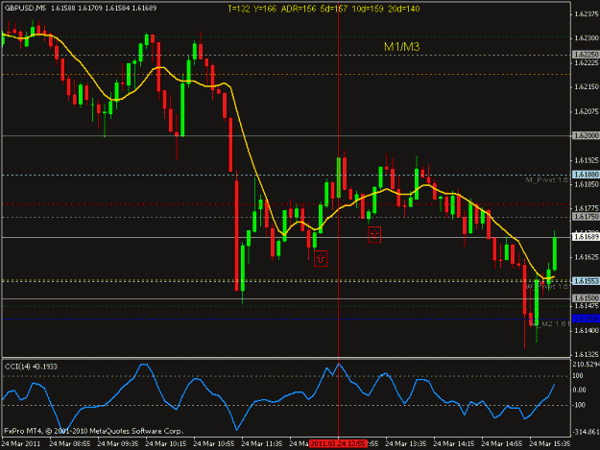Click the buy arrow signal beside the 1.61689 line
This screenshot has width=600, height=450.
374,234
